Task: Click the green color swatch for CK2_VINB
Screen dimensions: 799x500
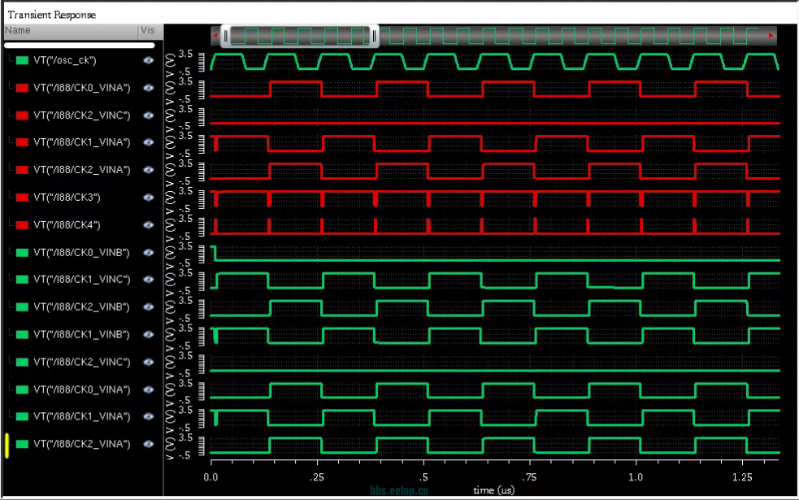Action: coord(22,307)
